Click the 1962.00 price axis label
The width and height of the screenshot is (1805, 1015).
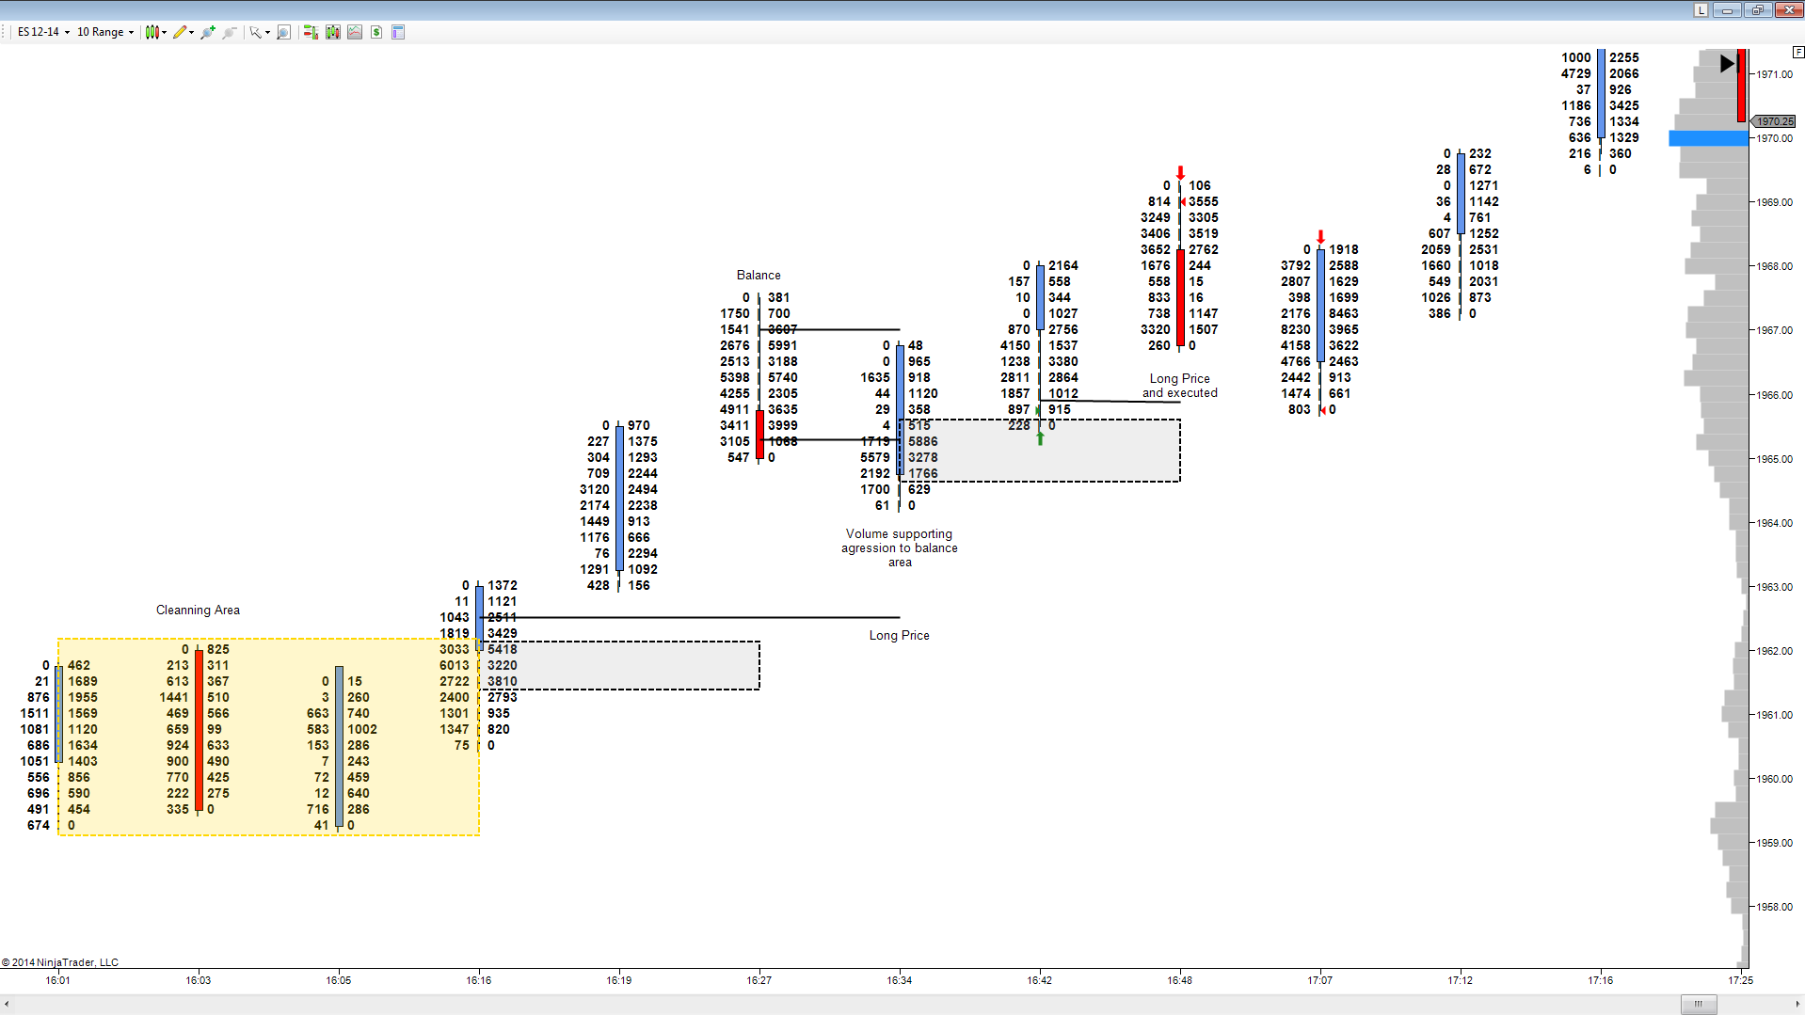(1775, 651)
